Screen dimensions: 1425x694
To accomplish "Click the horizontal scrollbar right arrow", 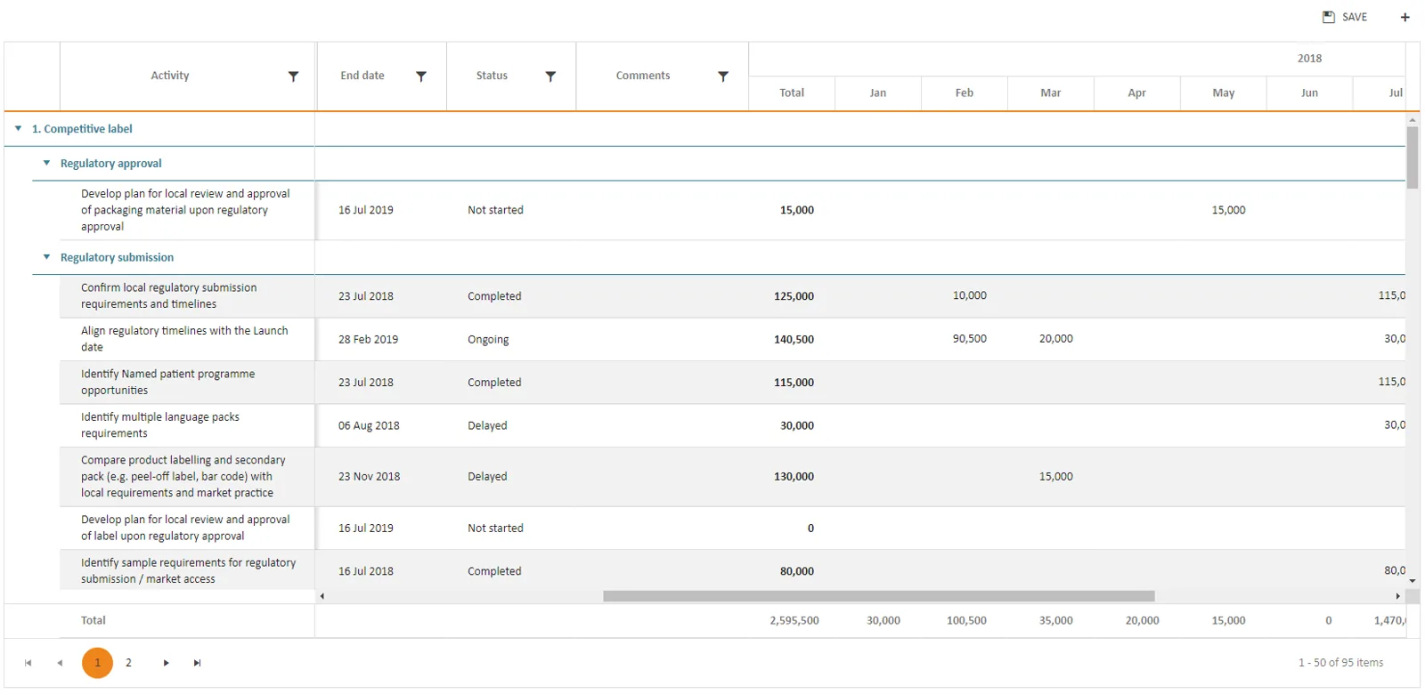I will [1397, 596].
